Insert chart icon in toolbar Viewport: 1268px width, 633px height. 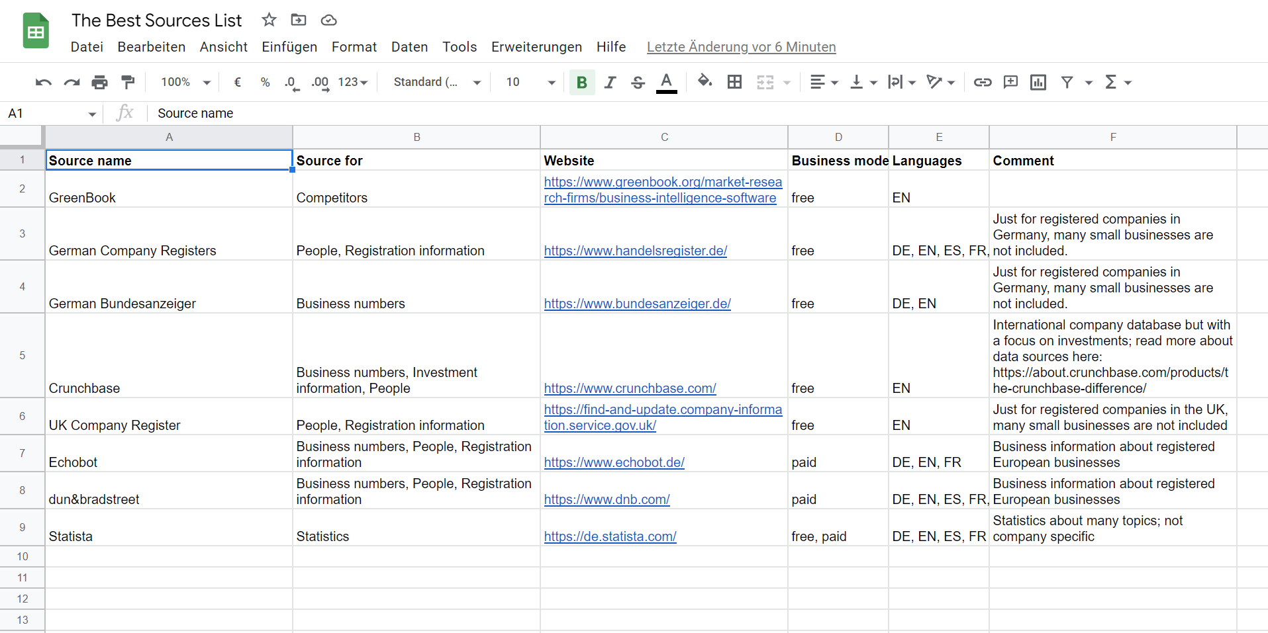click(x=1038, y=82)
